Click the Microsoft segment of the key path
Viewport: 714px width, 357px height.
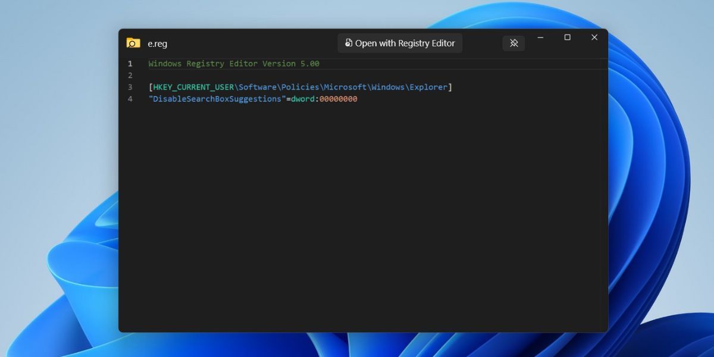[x=345, y=87]
